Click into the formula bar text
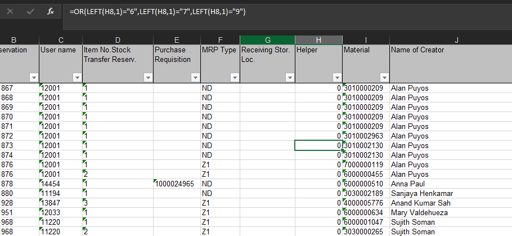The height and width of the screenshot is (236, 512). (x=157, y=12)
